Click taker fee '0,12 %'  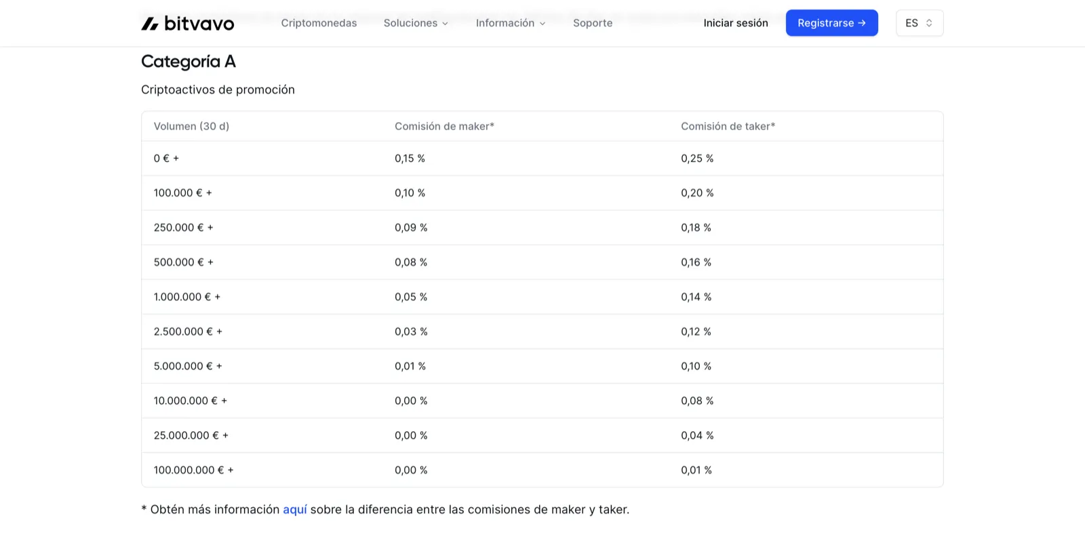pos(696,331)
